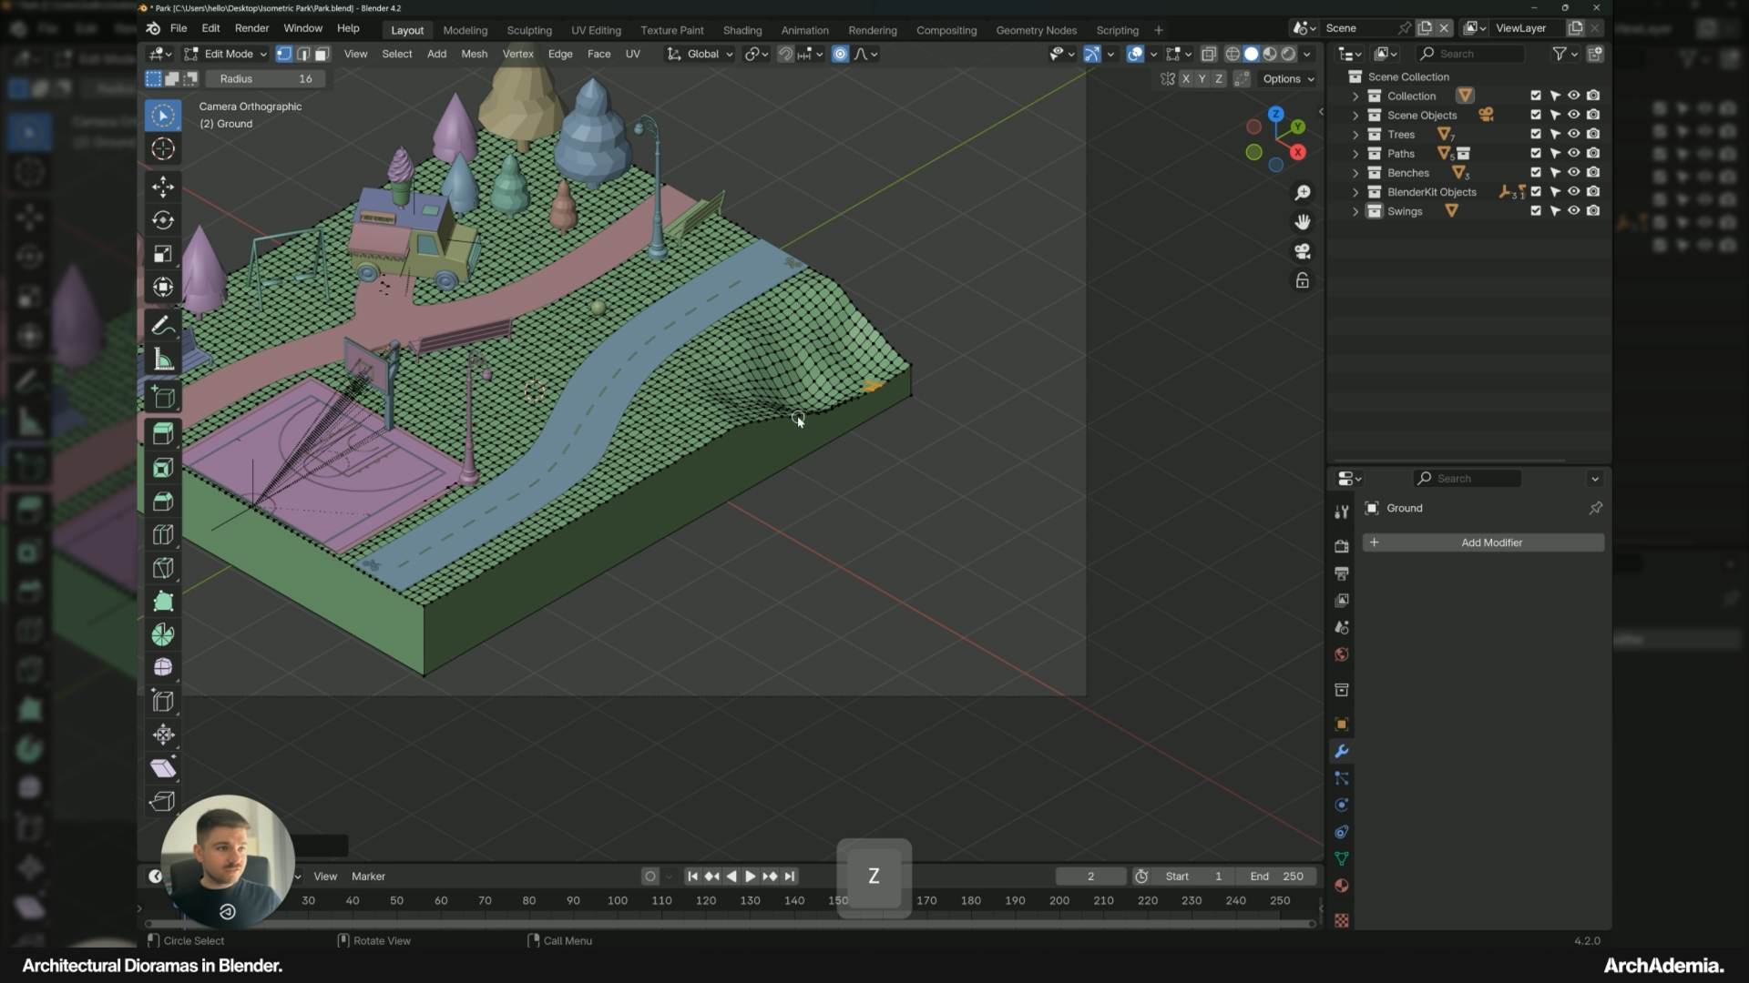The image size is (1749, 983).
Task: Hide the Trees collection in viewport
Action: (1573, 134)
